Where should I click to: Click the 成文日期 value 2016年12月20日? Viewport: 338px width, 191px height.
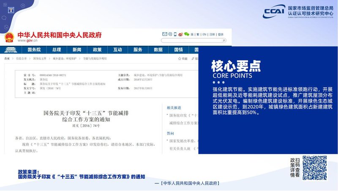tap(143, 80)
